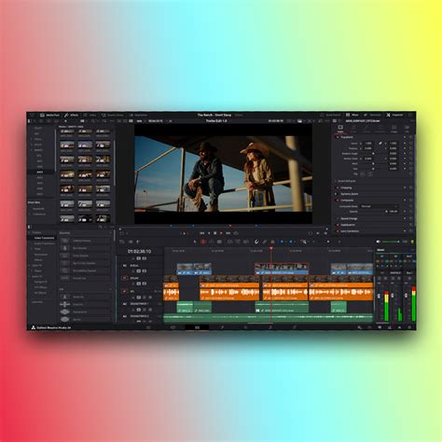Select the Trim Edit mode tool
Viewport: 442px width, 442px height.
pyautogui.click(x=203, y=242)
